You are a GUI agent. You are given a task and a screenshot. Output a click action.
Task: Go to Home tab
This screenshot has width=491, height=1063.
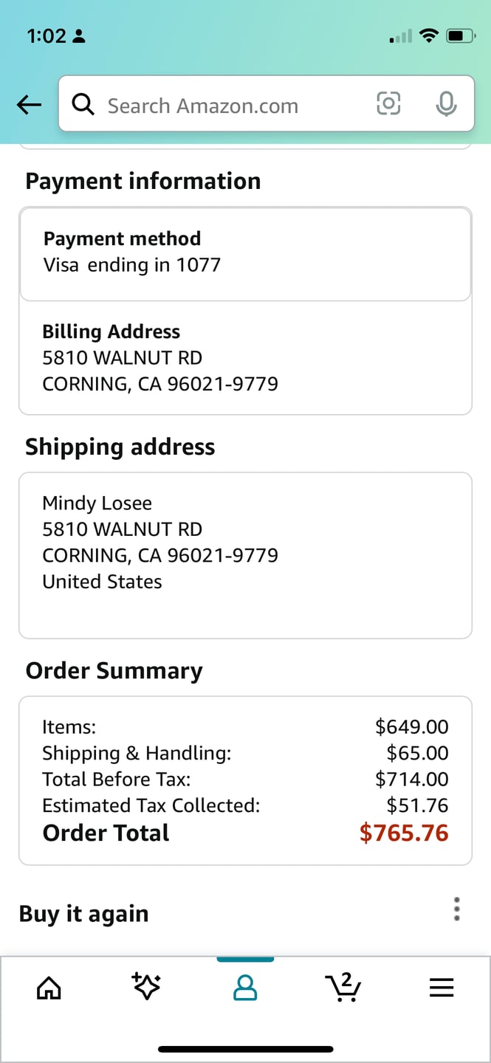point(49,988)
